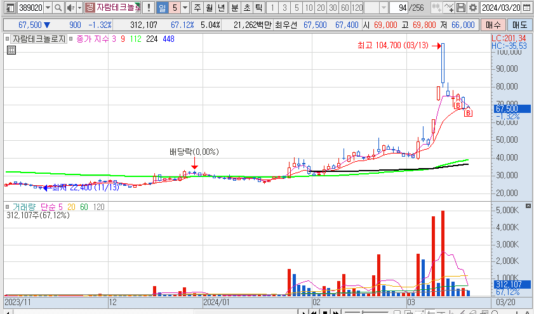
Task: Click the 매도 sell button
Action: [519, 25]
